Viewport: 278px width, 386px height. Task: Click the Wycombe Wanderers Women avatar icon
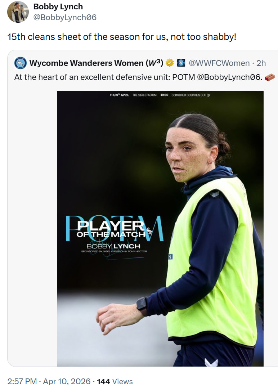21,63
